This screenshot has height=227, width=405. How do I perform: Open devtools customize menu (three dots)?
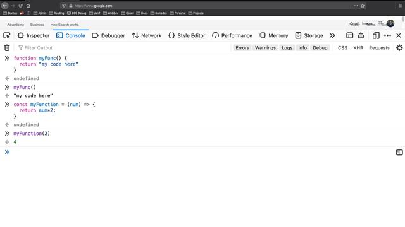tap(387, 35)
